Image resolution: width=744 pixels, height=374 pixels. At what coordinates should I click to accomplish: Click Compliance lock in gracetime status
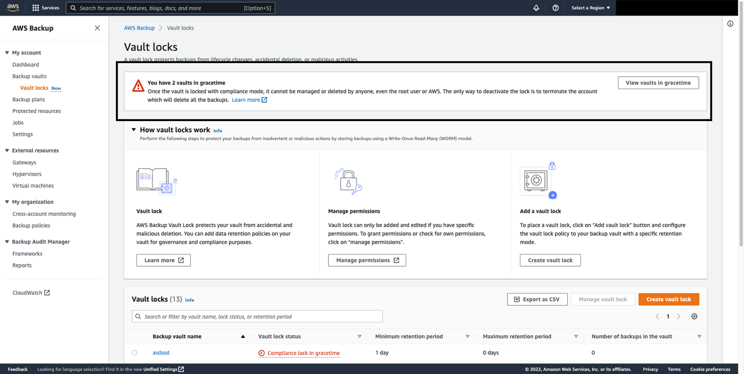tap(299, 353)
